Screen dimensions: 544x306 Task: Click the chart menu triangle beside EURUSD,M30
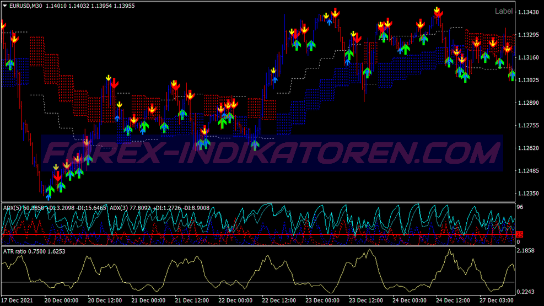point(4,5)
